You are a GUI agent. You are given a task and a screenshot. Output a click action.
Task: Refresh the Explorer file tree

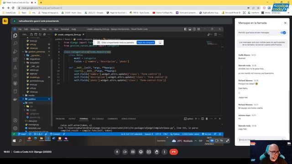click(x=40, y=35)
